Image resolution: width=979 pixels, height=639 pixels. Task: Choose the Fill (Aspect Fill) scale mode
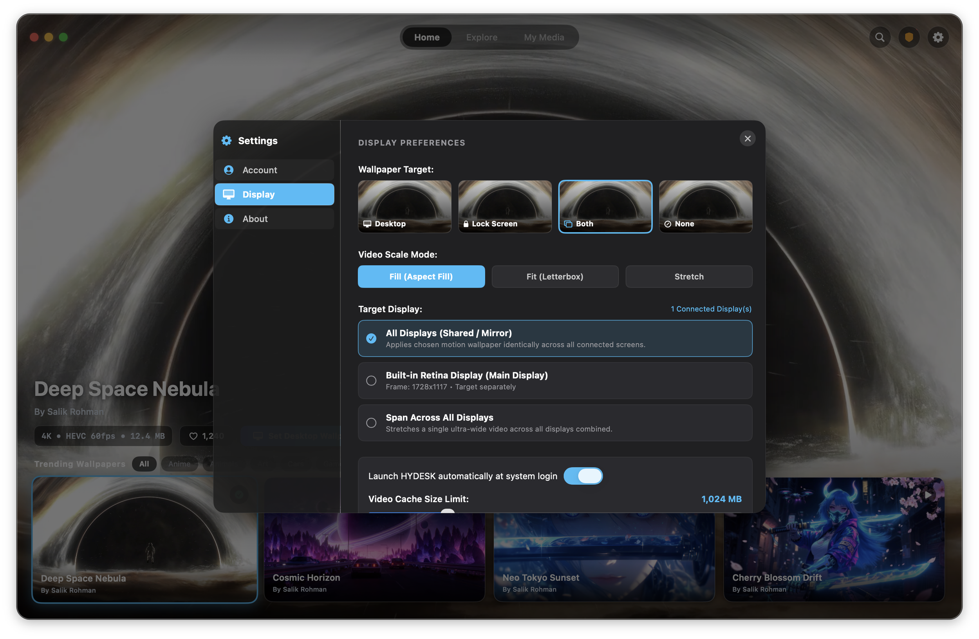[x=421, y=277]
